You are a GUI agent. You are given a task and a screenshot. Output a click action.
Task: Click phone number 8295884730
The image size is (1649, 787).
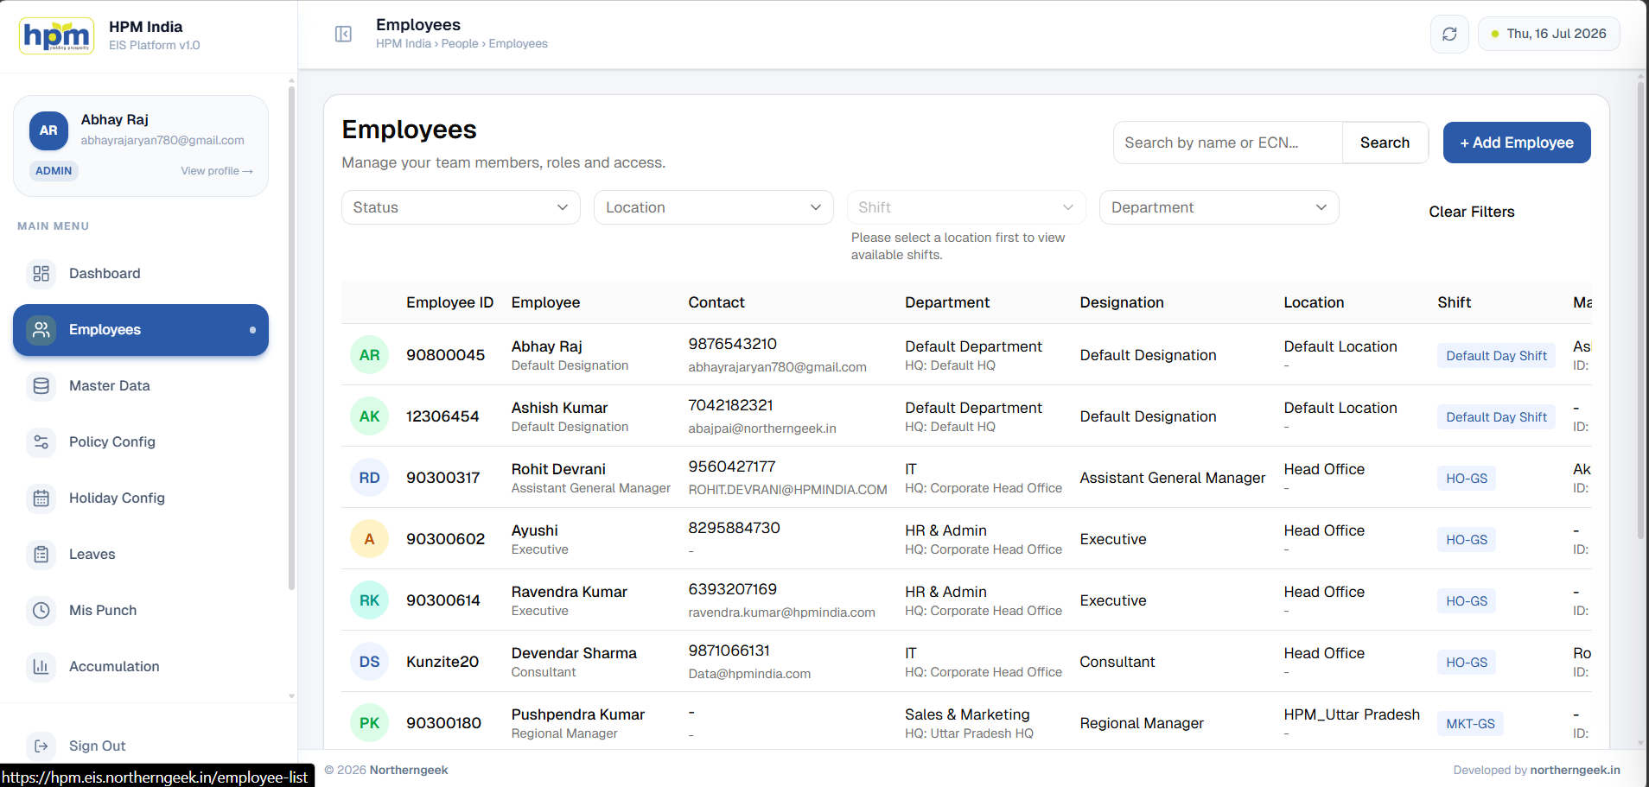point(734,528)
